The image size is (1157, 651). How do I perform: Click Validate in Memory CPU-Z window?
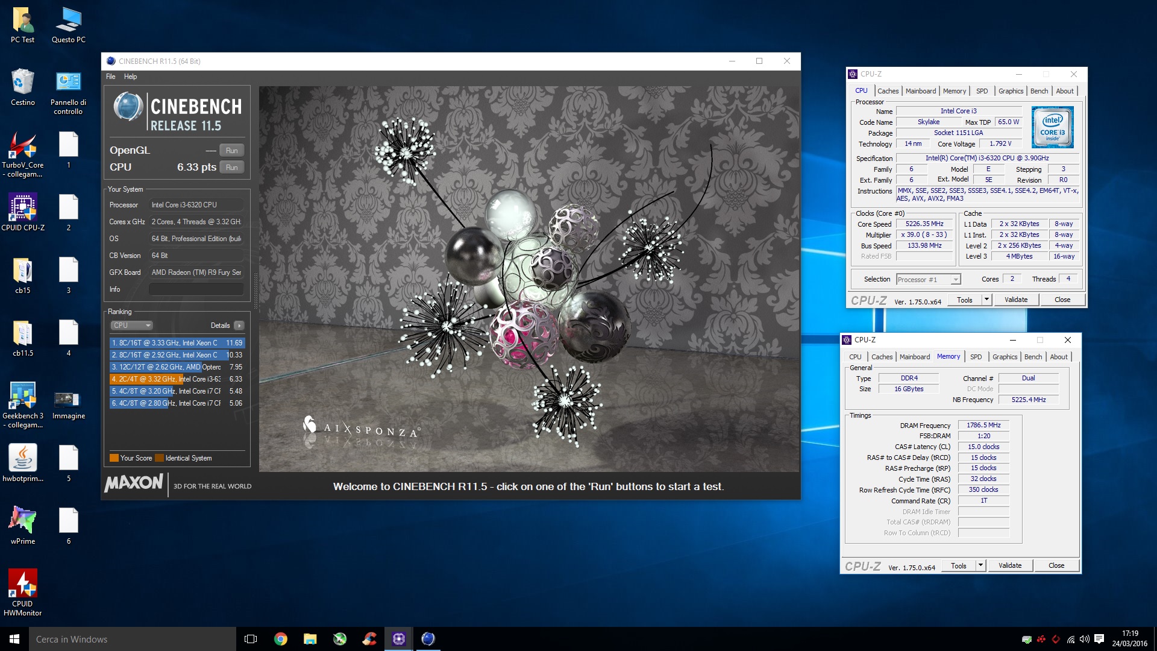pyautogui.click(x=1010, y=565)
